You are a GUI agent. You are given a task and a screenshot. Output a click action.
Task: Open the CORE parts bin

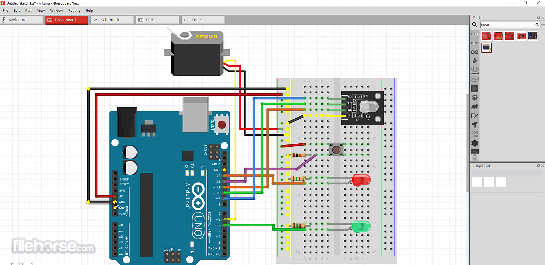pos(475,34)
